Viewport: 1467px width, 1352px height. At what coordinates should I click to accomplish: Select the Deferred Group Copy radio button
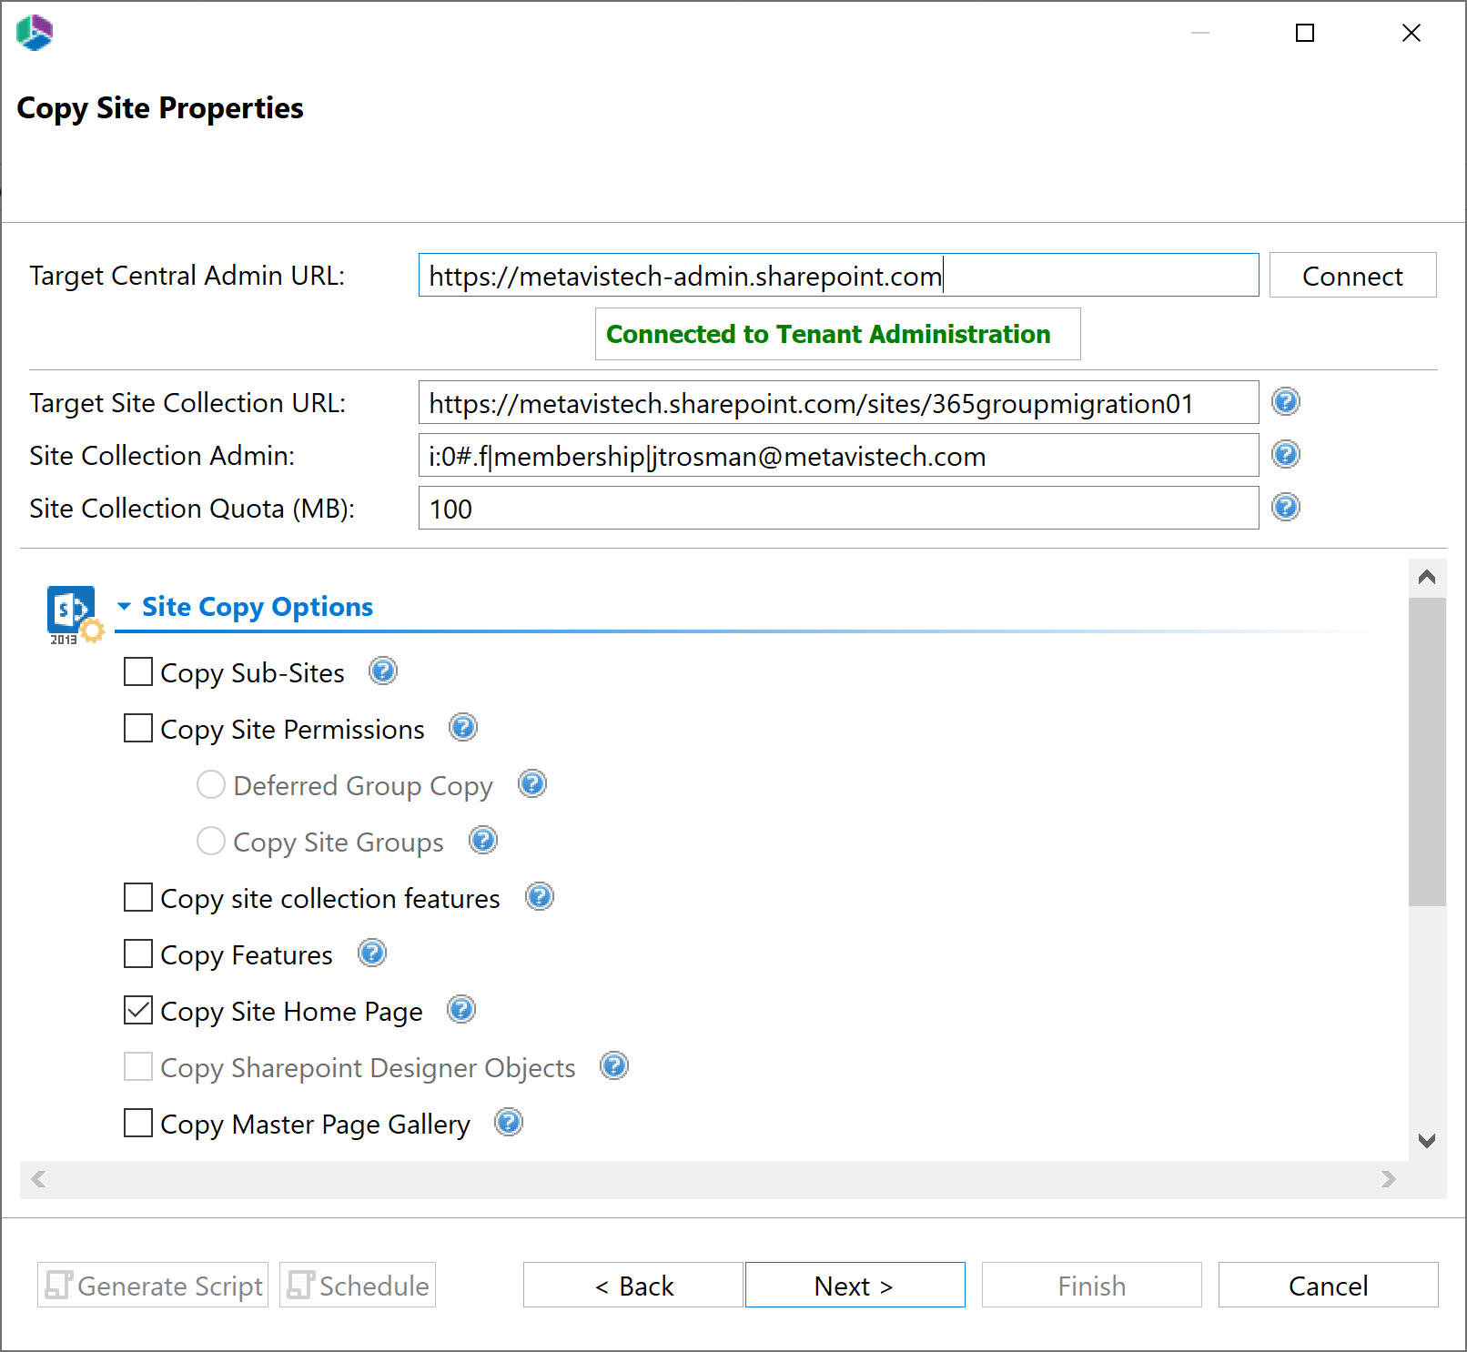[x=210, y=784]
